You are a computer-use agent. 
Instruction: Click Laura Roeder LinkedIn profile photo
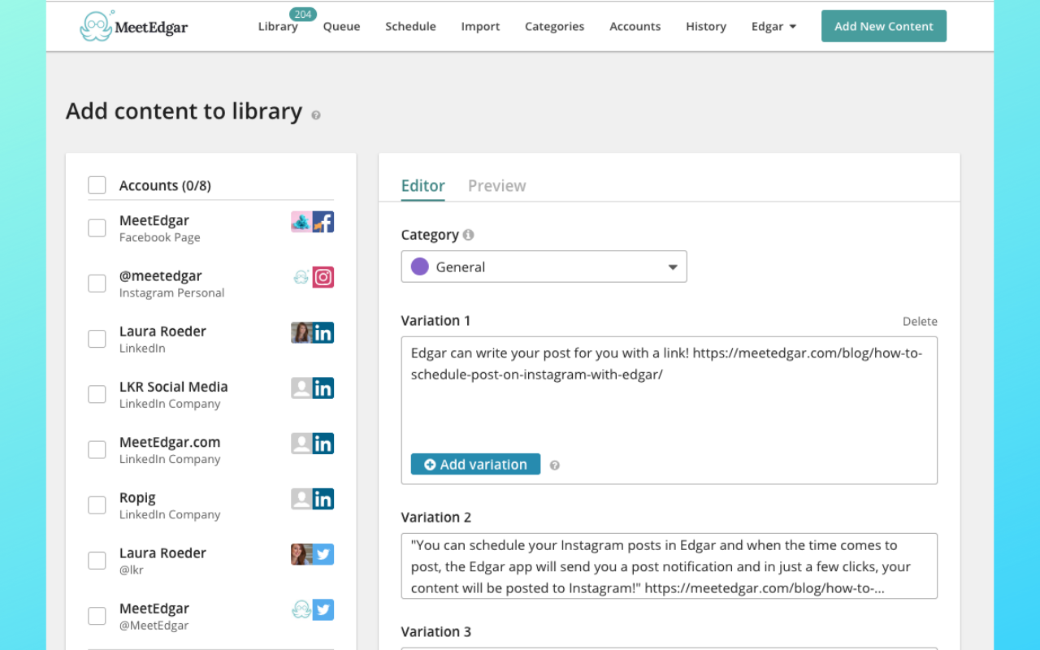(301, 332)
